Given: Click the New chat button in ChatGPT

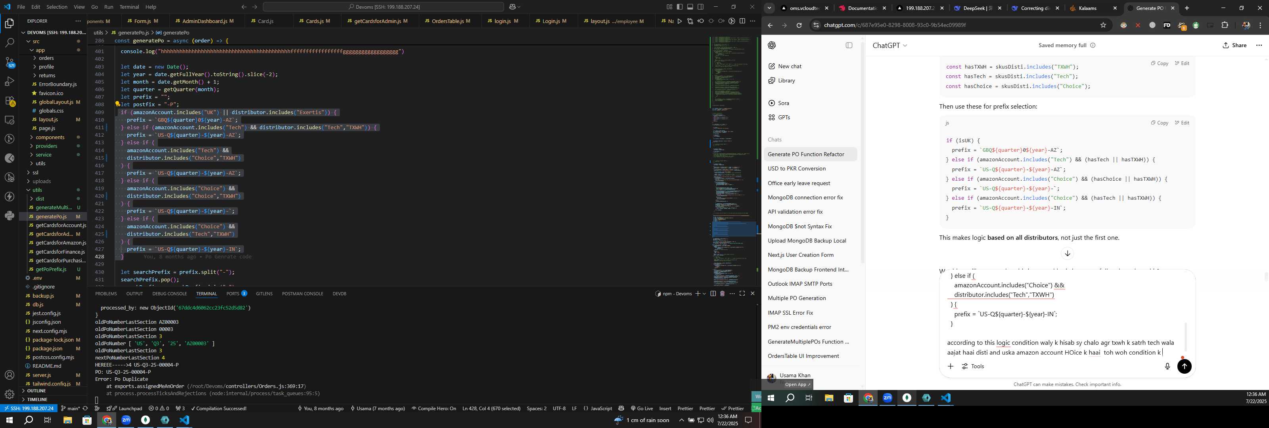Looking at the screenshot, I should point(789,66).
